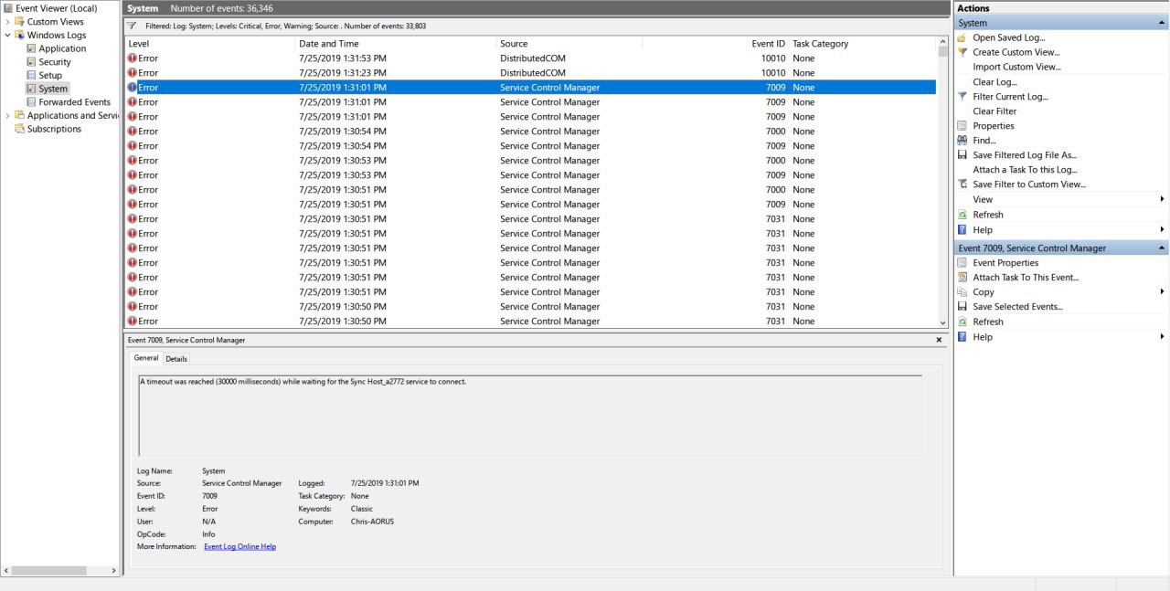Open the Copy submenu arrow
The height and width of the screenshot is (591, 1170).
pos(1162,291)
